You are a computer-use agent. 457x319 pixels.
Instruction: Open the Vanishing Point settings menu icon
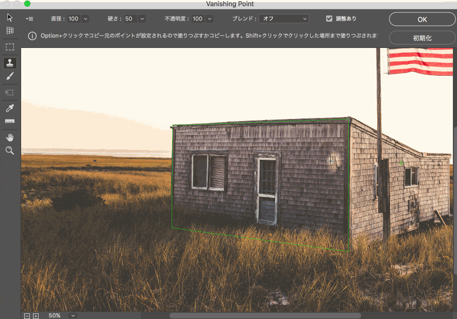(x=29, y=19)
